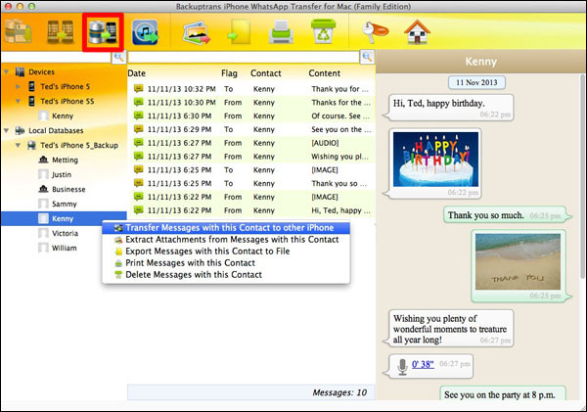The width and height of the screenshot is (587, 412).
Task: Click the 'Messages: 10' status text
Action: coord(339,392)
